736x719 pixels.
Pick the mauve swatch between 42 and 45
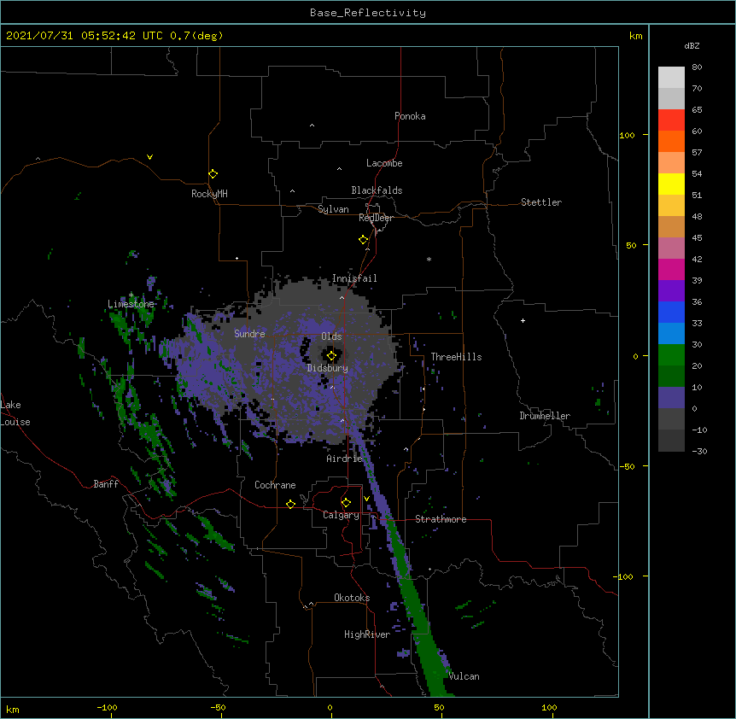[x=671, y=248]
